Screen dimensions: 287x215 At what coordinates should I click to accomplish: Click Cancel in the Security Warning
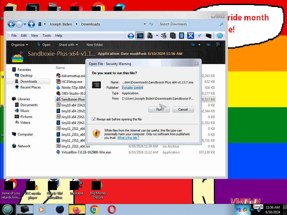coord(183,109)
